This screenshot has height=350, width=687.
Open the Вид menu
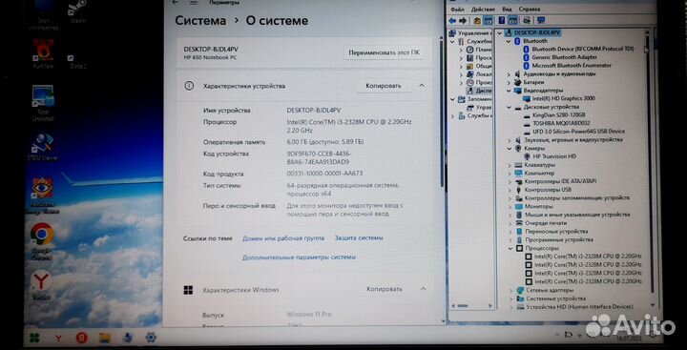point(507,9)
